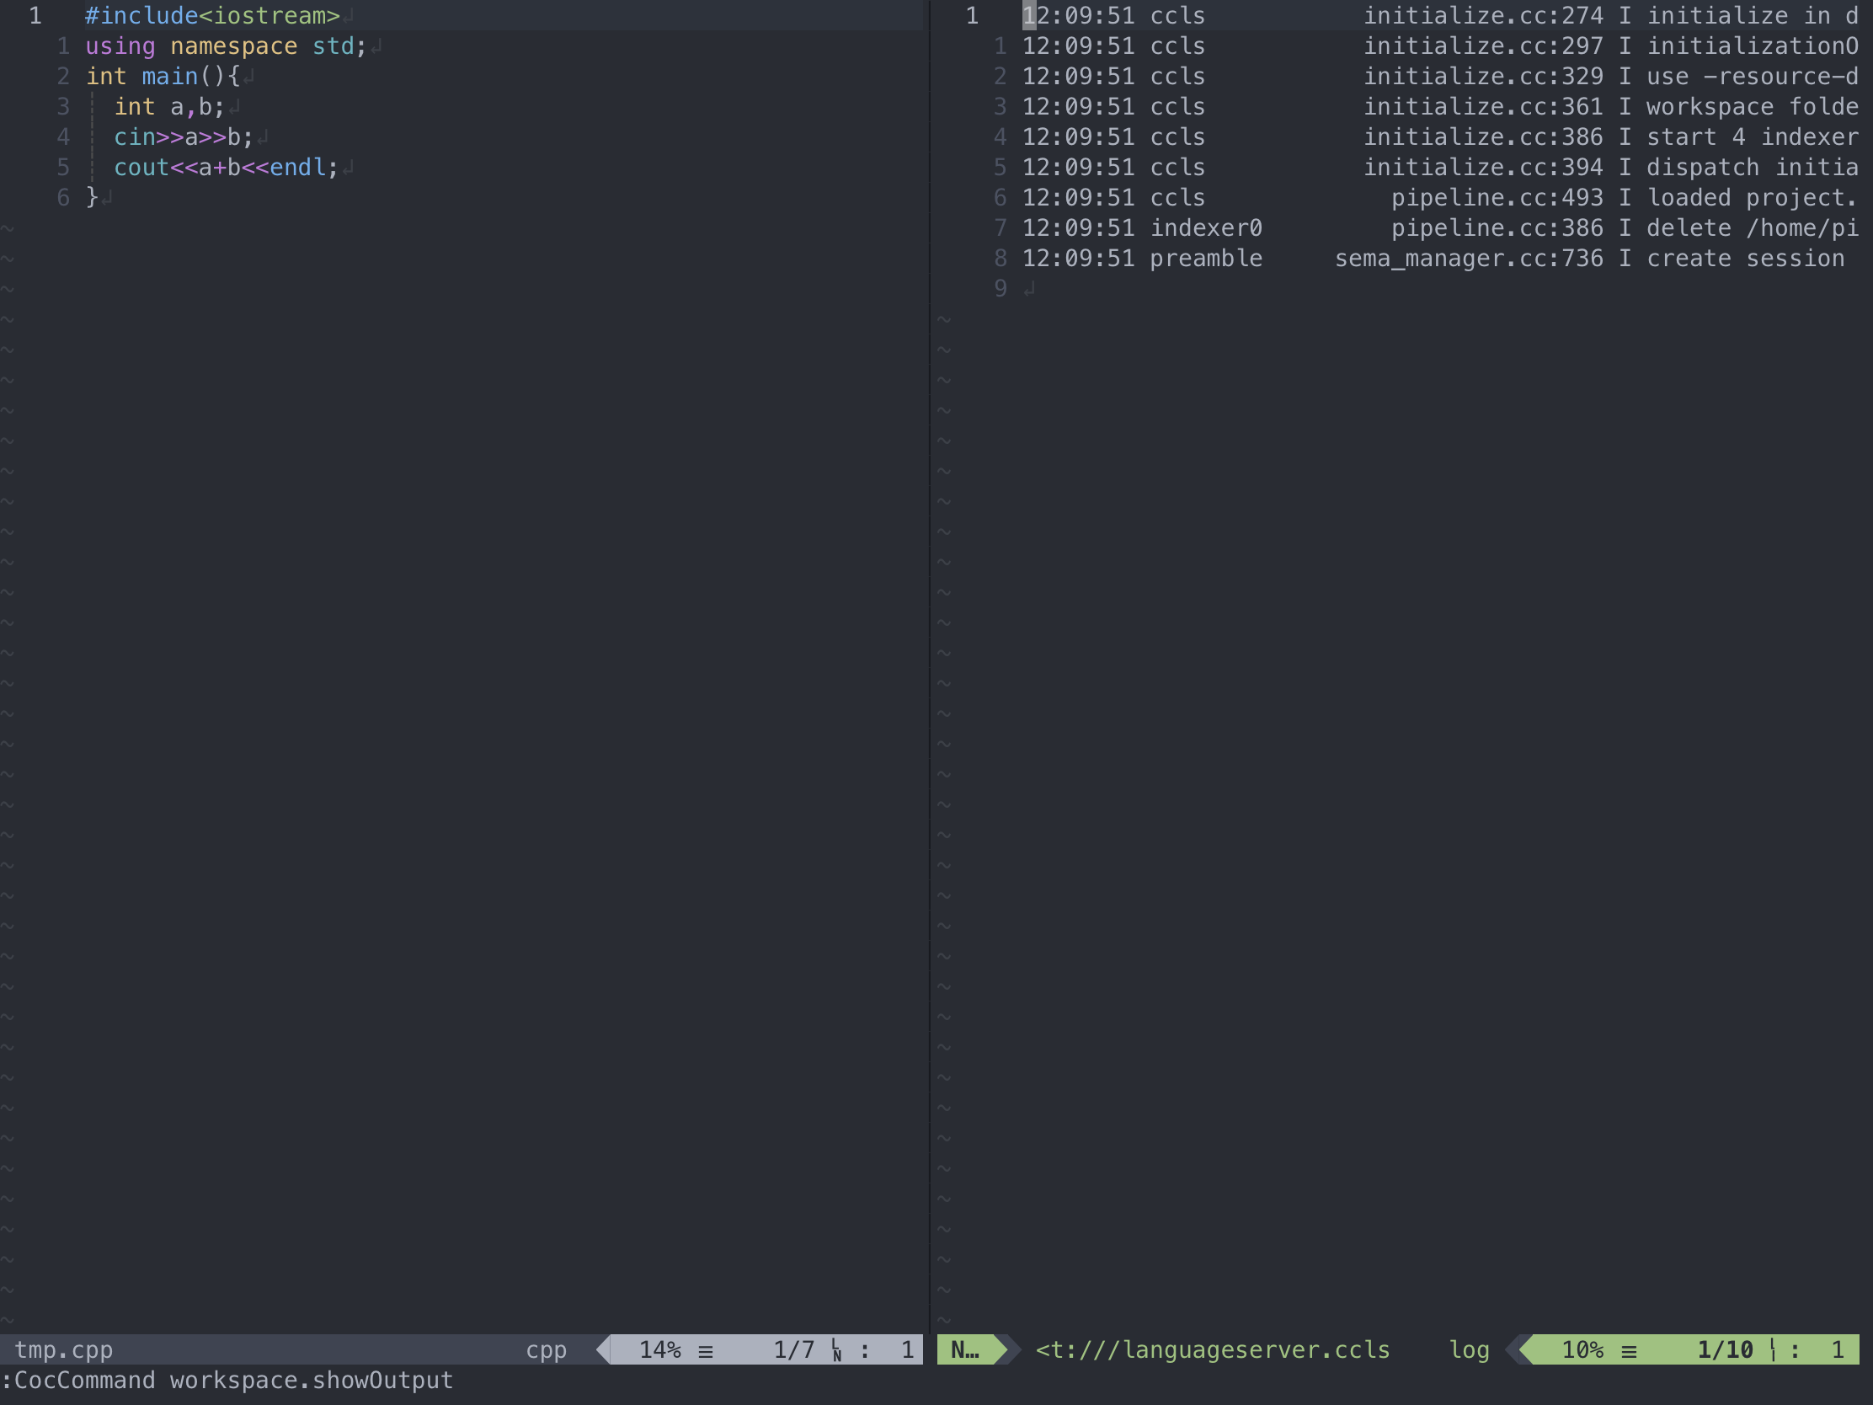The image size is (1873, 1405).
Task: Click the cout<<a+b<<endl statement
Action: point(225,167)
